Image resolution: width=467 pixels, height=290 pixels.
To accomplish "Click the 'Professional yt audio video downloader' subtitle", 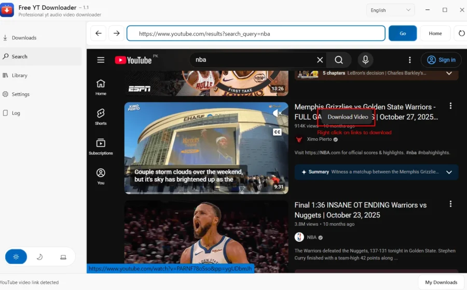I will click(60, 15).
